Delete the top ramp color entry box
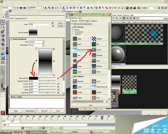The width and height of the screenshot is (168, 134). (54, 49)
